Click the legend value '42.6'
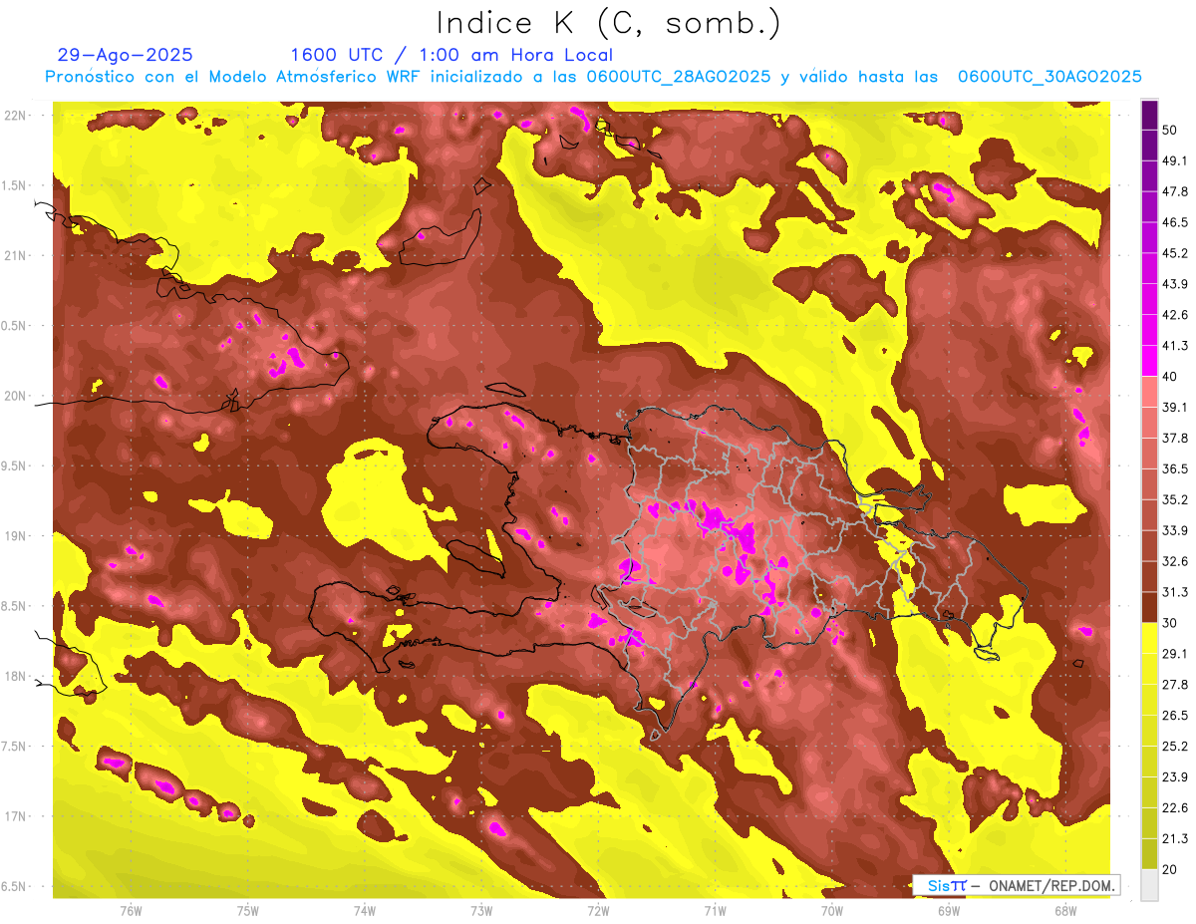Screen dimensions: 1196x924 pos(1174,315)
